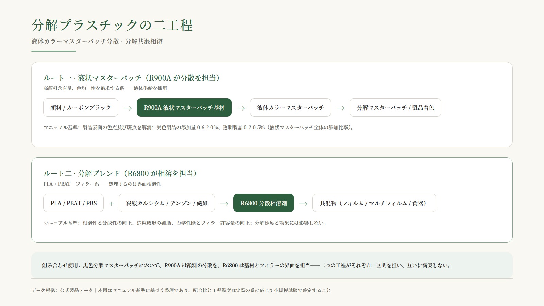Click the title 分解プラスチックの二工程
This screenshot has height=306, width=544.
click(x=112, y=25)
